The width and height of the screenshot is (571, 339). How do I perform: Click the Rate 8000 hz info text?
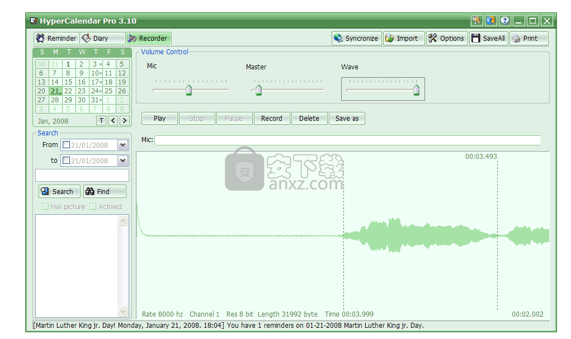[x=162, y=314]
